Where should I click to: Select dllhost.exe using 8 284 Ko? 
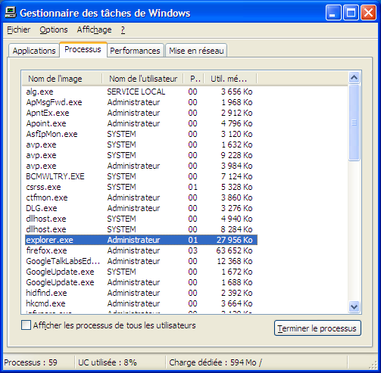(x=141, y=229)
